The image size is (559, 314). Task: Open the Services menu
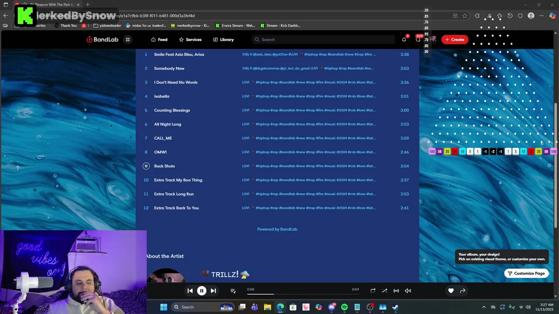190,40
